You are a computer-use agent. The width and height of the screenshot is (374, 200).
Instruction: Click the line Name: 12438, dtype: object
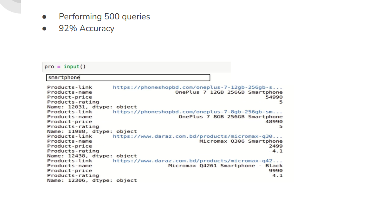pyautogui.click(x=92, y=156)
